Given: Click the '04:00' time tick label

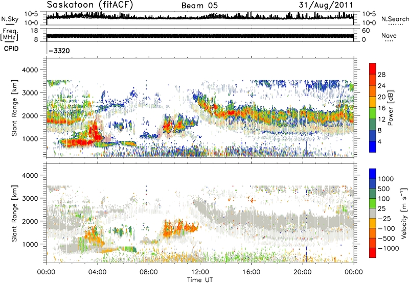Looking at the screenshot, I should pos(98,272).
